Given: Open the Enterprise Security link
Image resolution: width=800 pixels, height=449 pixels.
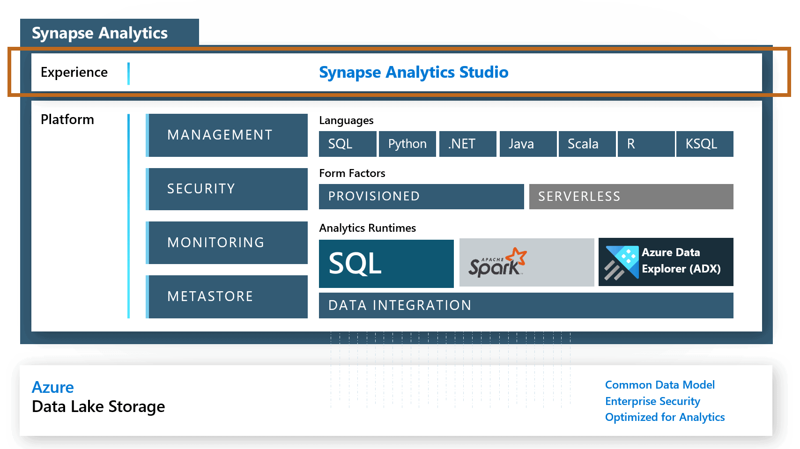Looking at the screenshot, I should tap(652, 401).
